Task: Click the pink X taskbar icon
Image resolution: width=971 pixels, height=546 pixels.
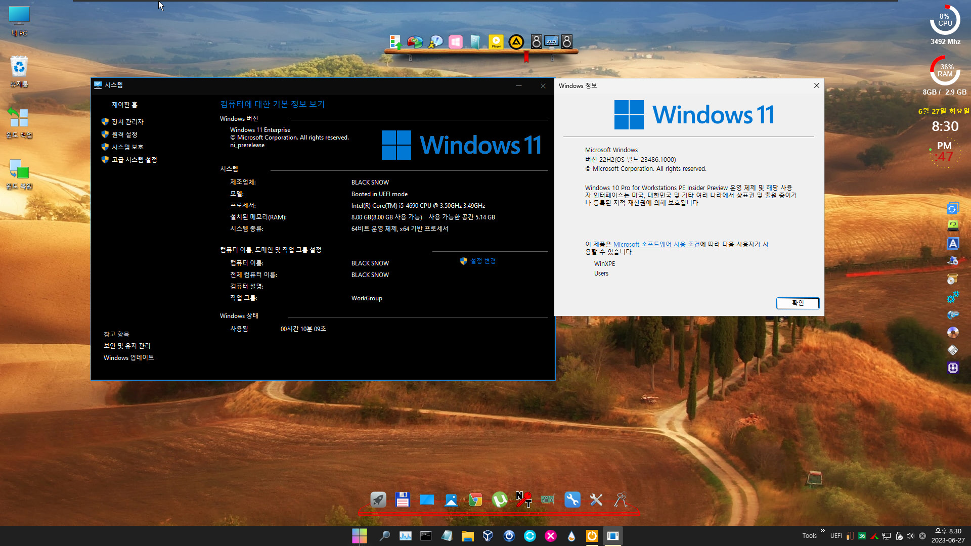Action: [x=550, y=536]
